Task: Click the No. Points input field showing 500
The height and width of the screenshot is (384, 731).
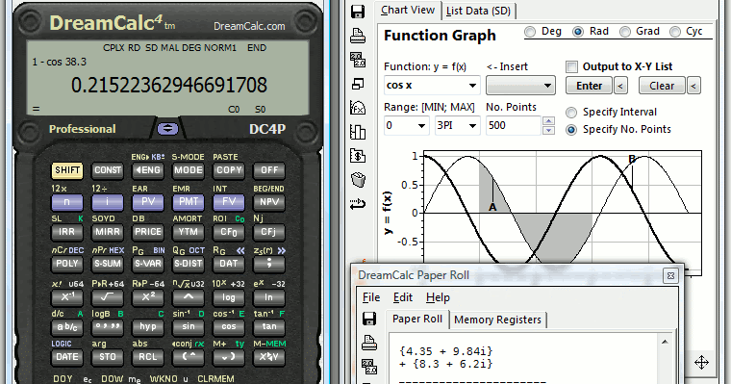Action: (x=514, y=125)
